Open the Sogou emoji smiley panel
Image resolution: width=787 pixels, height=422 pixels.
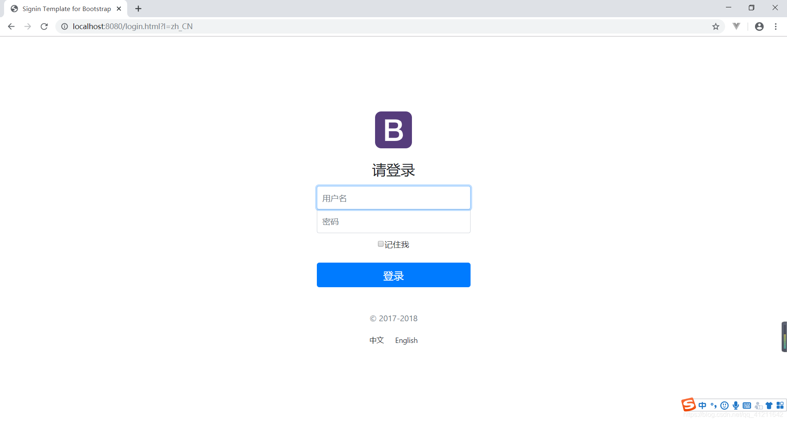pyautogui.click(x=725, y=406)
